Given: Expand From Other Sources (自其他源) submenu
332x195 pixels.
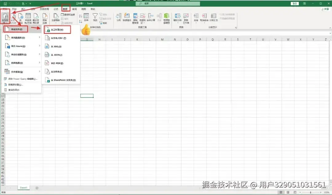Looking at the screenshot, I should 22,63.
